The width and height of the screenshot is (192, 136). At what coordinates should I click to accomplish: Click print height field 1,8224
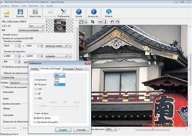31,56
